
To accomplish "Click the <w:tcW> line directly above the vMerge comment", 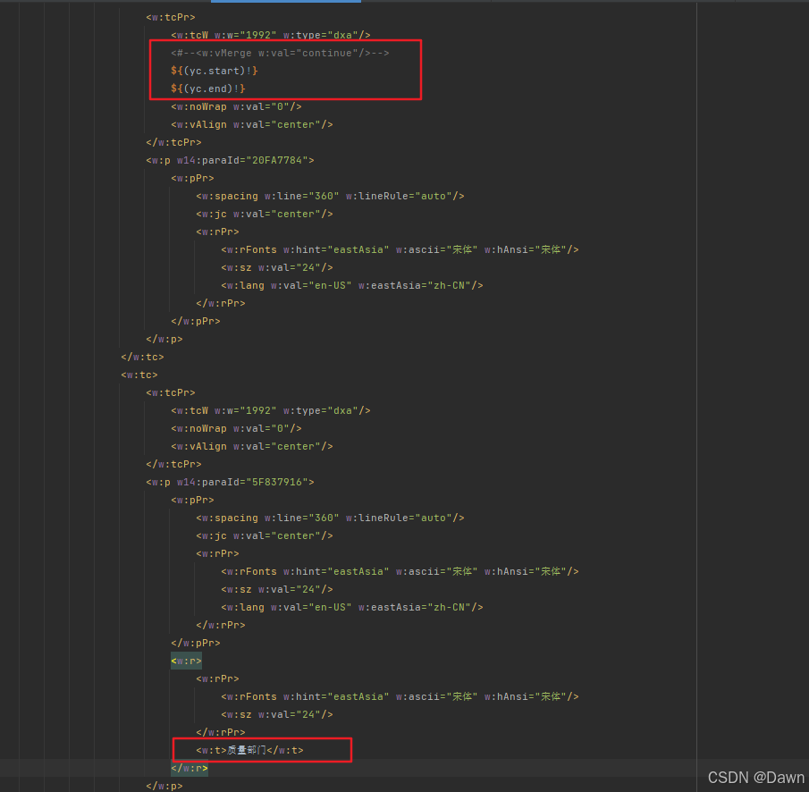I will (x=271, y=35).
